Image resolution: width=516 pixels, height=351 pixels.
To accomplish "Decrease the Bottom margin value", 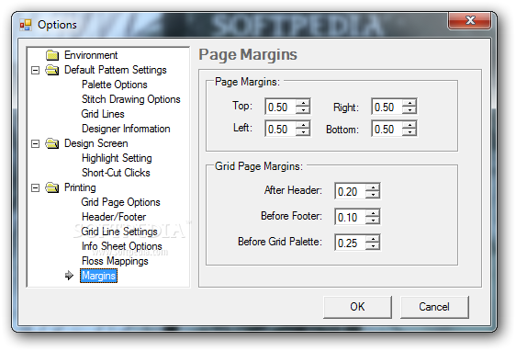I will pos(409,132).
